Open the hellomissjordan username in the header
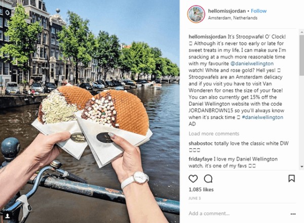Viewport: 304px width, 223px height. click(x=227, y=11)
